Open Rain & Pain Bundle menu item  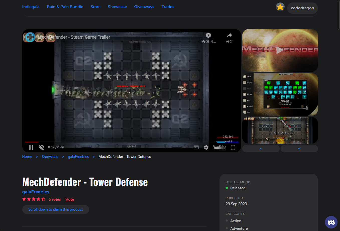(x=65, y=7)
